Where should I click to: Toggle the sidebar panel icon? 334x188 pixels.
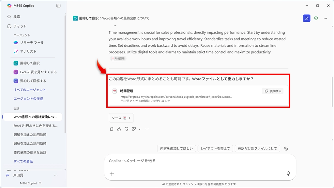[x=58, y=6]
